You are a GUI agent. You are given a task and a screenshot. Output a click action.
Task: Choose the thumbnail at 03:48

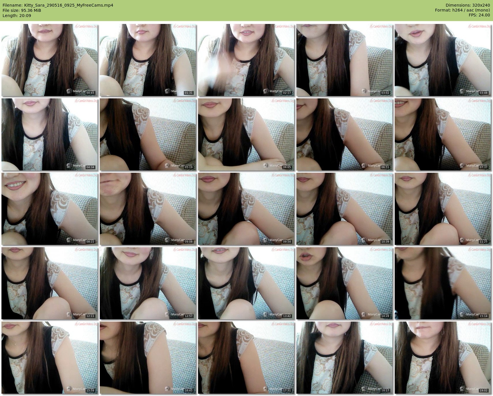[x=443, y=60]
